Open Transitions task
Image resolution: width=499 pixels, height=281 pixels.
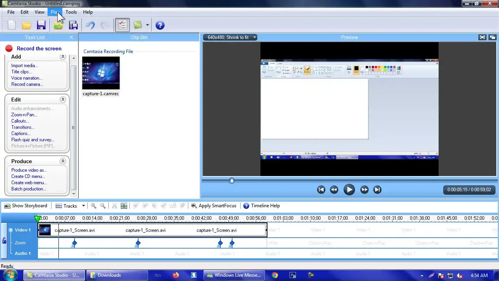point(23,127)
